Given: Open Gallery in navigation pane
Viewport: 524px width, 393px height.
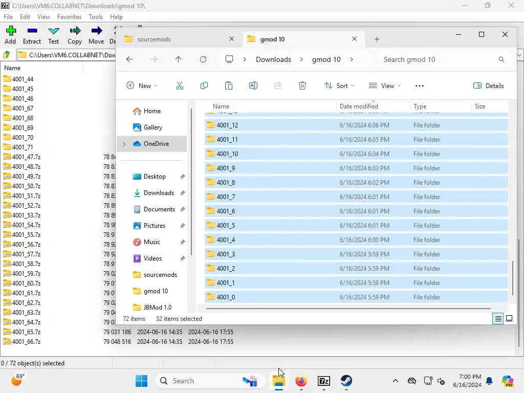Looking at the screenshot, I should 152,127.
